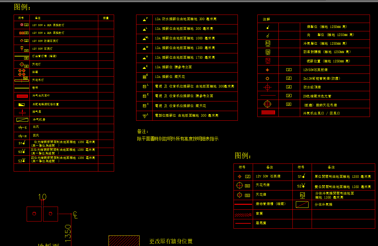Click the L3 tag in 注解 table
The height and width of the screenshot is (246, 378).
(x=289, y=87)
